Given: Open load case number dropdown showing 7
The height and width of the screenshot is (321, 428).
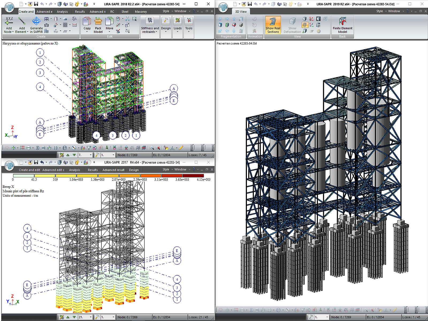Looking at the screenshot, I should coord(90,155).
